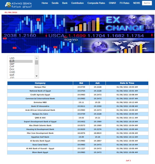Image resolution: width=155 pixels, height=164 pixels.
Task: Click the Date & Time column header
Action: (127, 83)
